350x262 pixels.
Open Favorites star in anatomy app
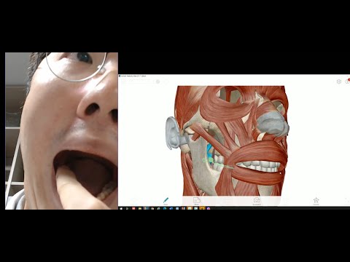(316, 201)
